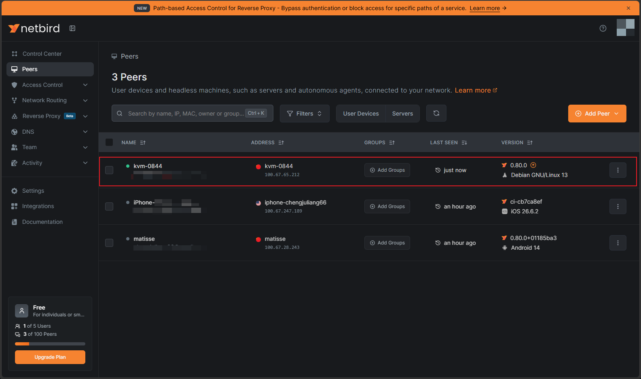The width and height of the screenshot is (641, 379).
Task: Open Integrations page
Action: point(50,206)
